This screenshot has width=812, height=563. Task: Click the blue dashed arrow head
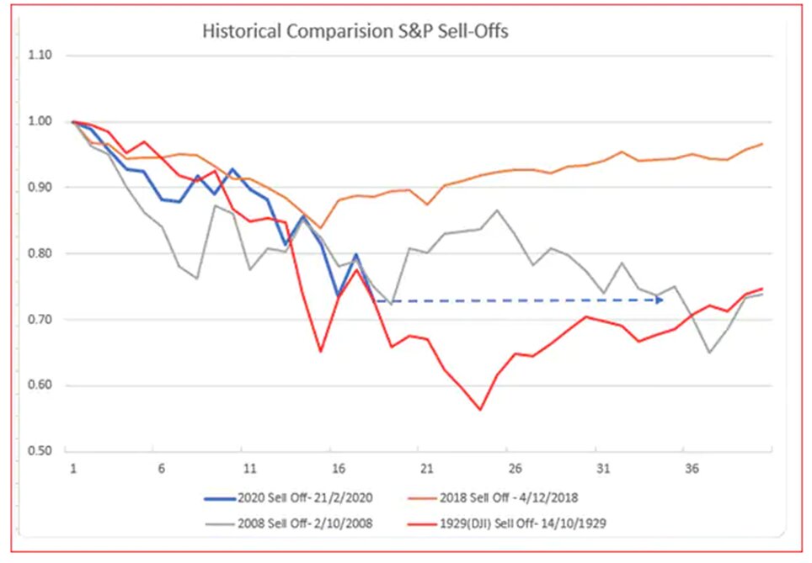click(x=660, y=300)
